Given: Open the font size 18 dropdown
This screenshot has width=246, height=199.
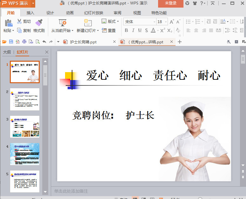Looking at the screenshot, I should 166,22.
